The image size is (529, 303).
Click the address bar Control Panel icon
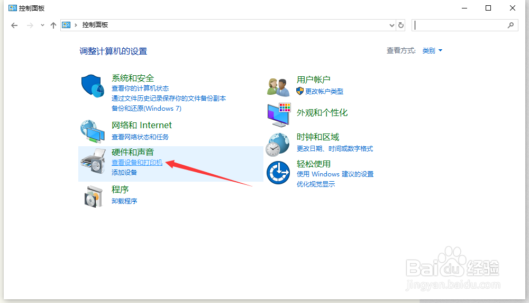tap(66, 25)
